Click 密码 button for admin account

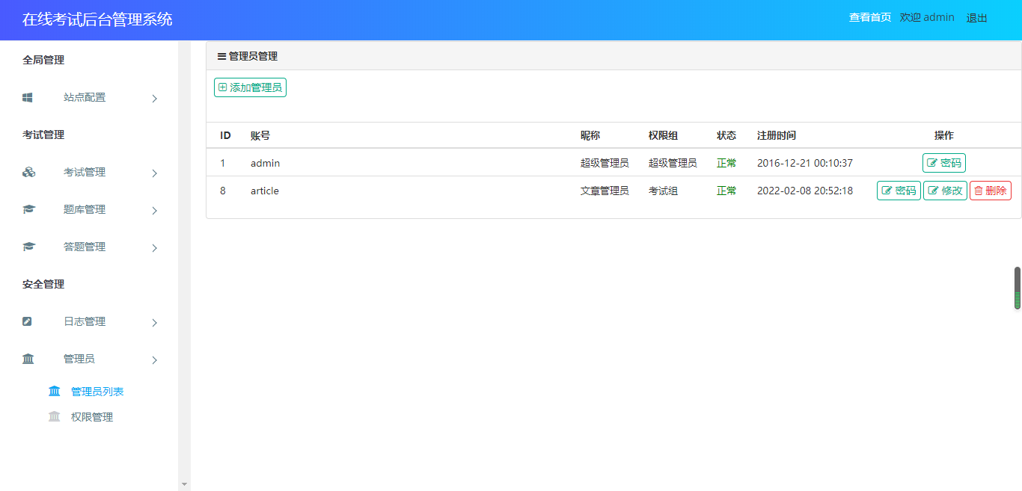943,163
